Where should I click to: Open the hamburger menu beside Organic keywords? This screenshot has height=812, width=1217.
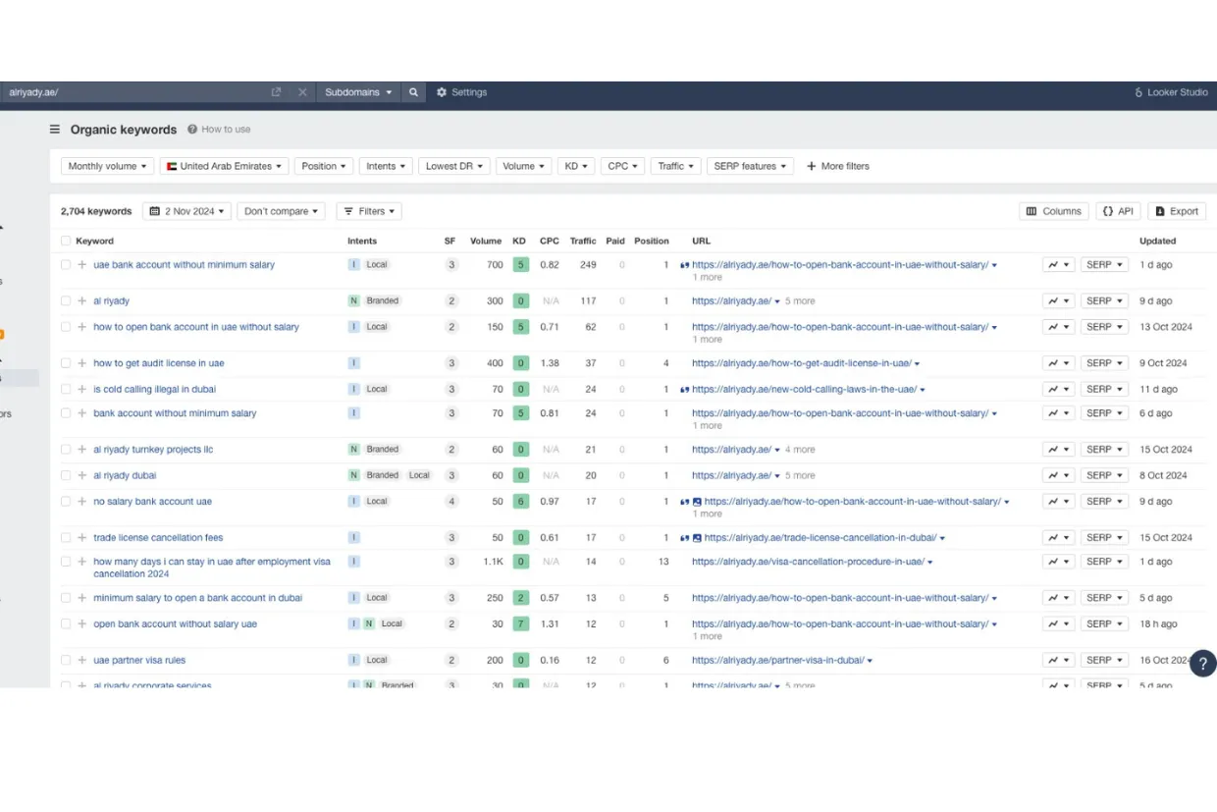tap(55, 130)
